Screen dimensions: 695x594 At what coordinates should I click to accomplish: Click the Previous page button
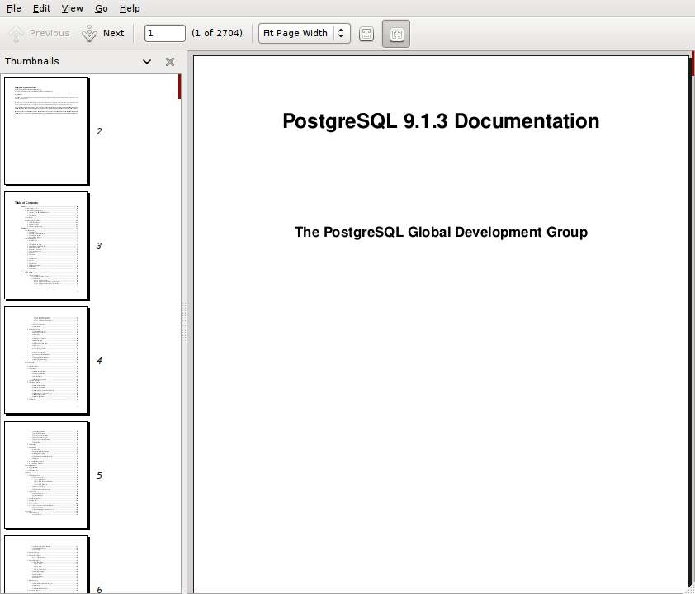pos(39,33)
